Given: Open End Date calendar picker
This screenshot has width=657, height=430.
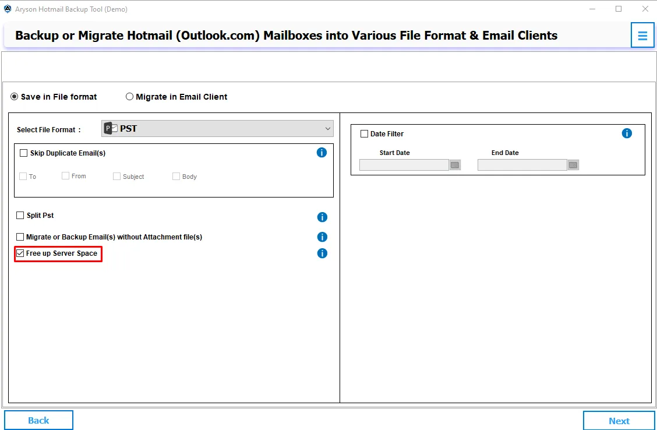Looking at the screenshot, I should pos(573,165).
